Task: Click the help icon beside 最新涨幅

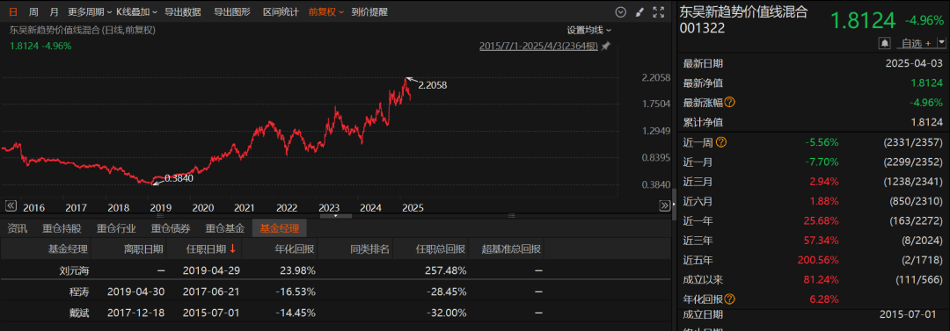Action: [729, 102]
